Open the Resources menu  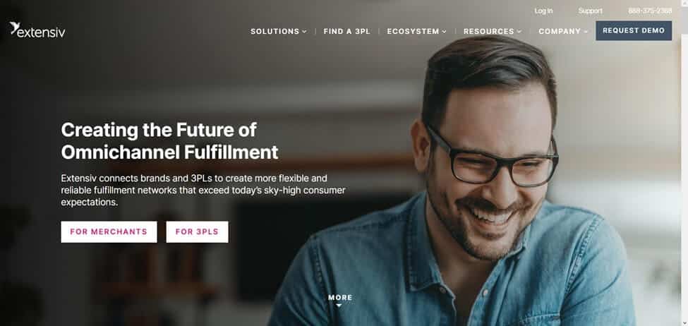coord(493,32)
